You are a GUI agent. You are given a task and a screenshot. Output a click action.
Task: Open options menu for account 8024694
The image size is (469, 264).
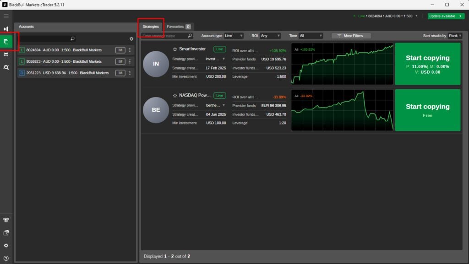pos(130,50)
